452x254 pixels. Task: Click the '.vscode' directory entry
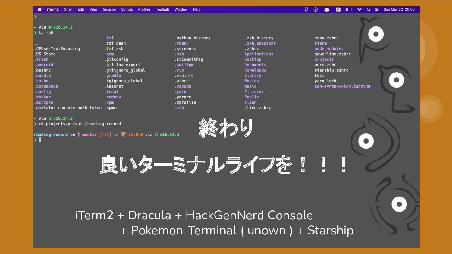(183, 86)
